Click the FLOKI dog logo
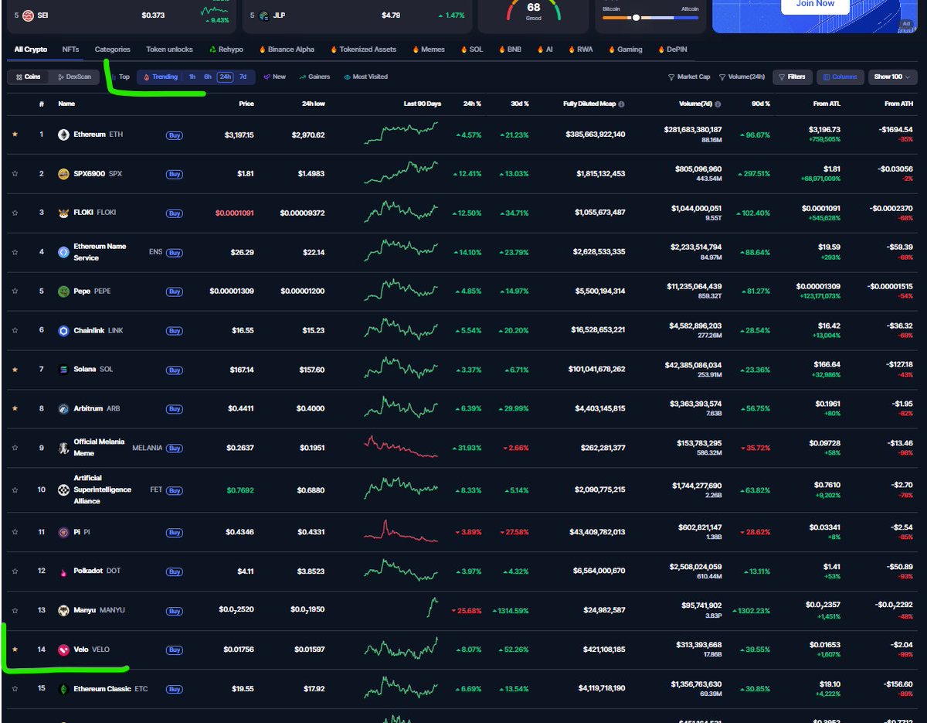927x723 pixels. tap(63, 213)
